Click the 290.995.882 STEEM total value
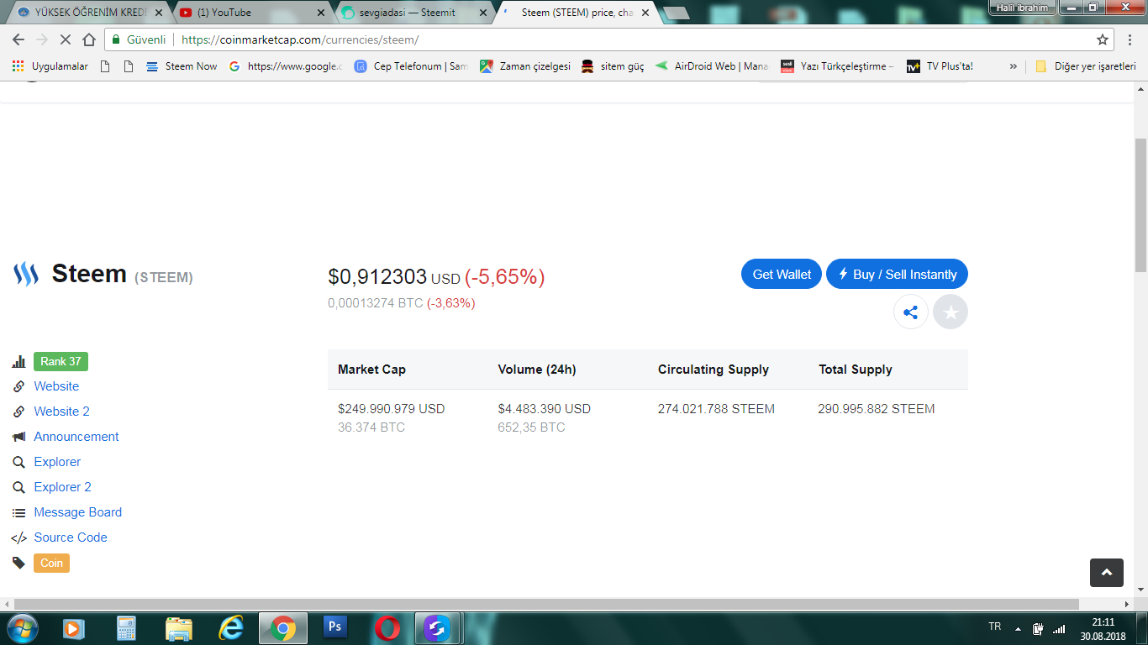Screen dimensions: 1148x645 (x=877, y=409)
